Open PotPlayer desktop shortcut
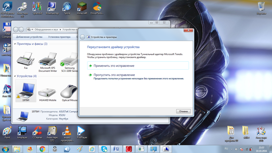Viewport: 272px width, 153px height. click(x=82, y=133)
